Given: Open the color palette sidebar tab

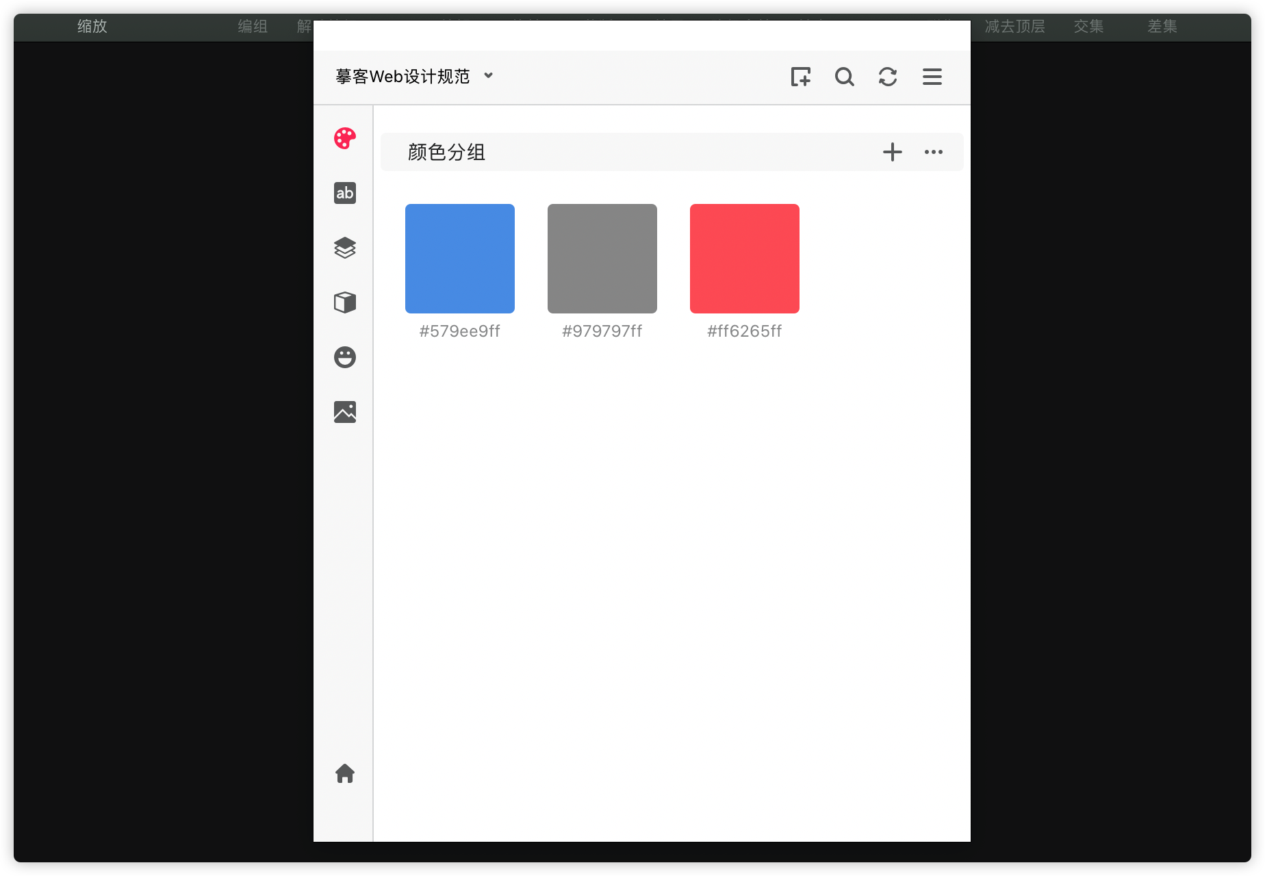Looking at the screenshot, I should 345,138.
